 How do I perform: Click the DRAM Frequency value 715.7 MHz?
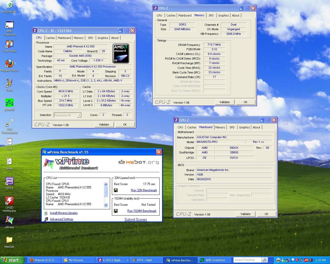[214, 45]
